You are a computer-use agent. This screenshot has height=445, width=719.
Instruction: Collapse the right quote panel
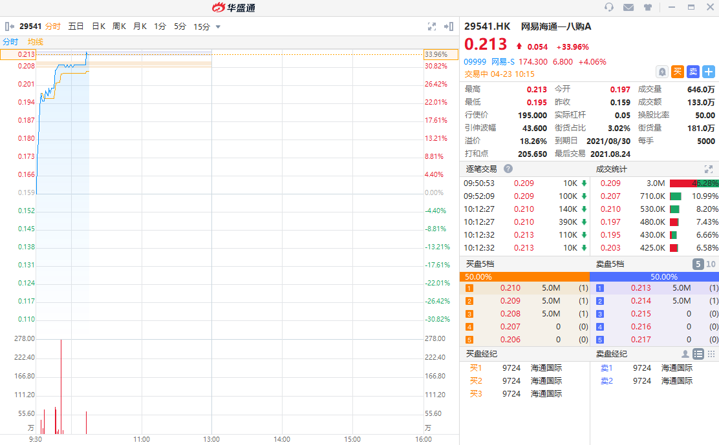[x=449, y=26]
